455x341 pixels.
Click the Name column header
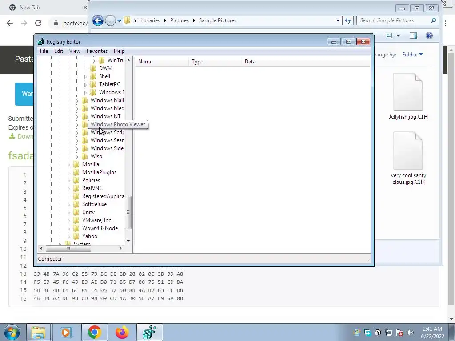[x=162, y=62]
